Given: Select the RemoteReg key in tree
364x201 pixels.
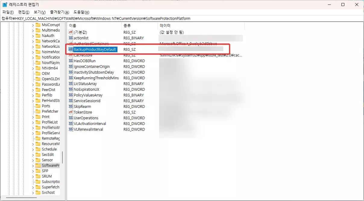Looking at the screenshot, I should (x=51, y=138).
